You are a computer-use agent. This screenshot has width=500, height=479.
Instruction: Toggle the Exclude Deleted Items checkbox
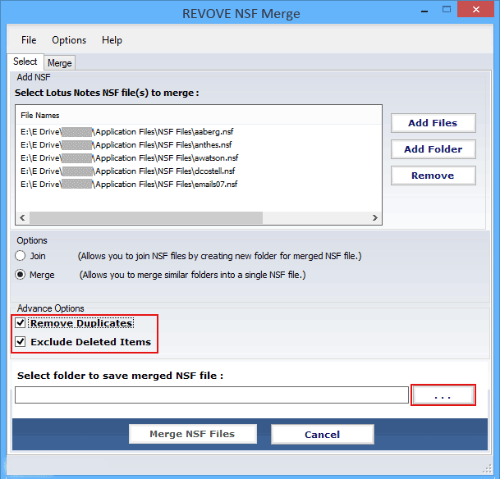click(21, 342)
